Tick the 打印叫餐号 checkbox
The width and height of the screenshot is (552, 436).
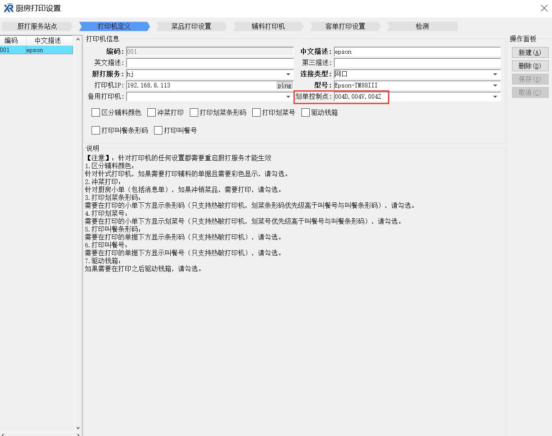(158, 130)
